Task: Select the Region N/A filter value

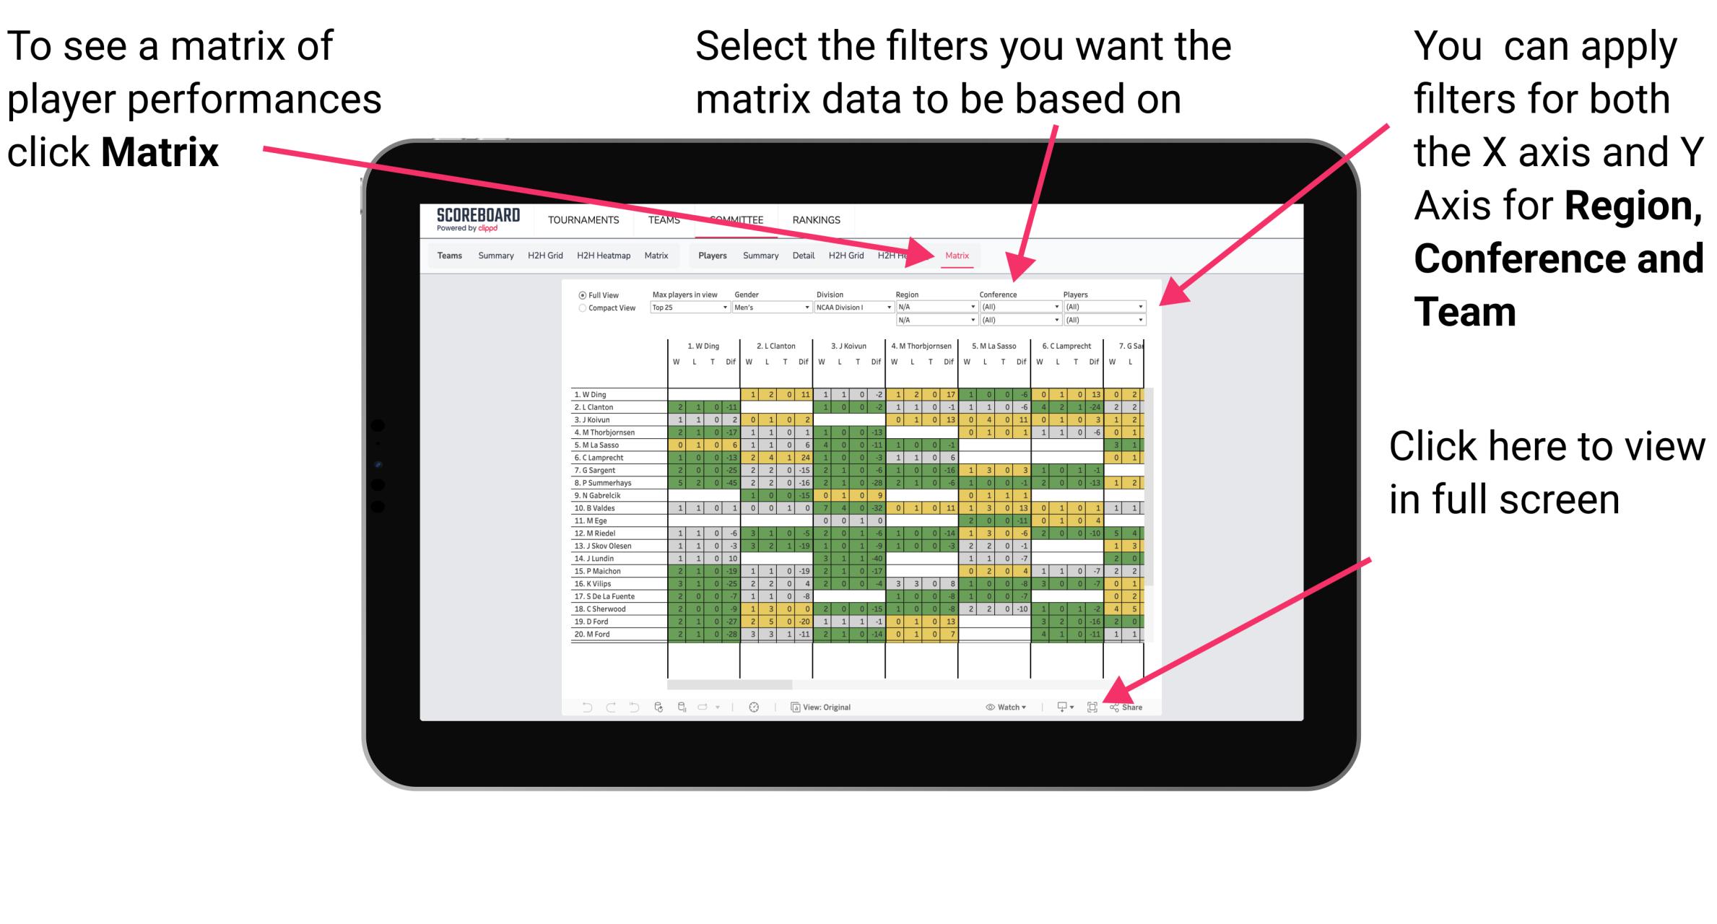Action: pos(934,308)
